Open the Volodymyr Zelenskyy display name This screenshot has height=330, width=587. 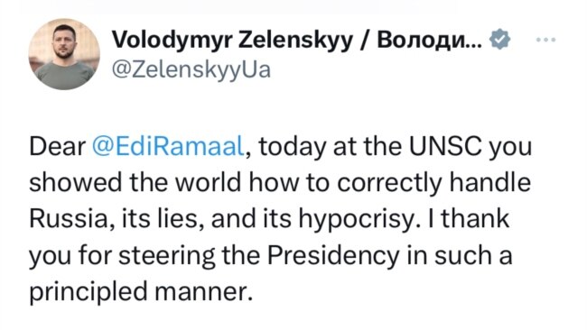tap(232, 41)
